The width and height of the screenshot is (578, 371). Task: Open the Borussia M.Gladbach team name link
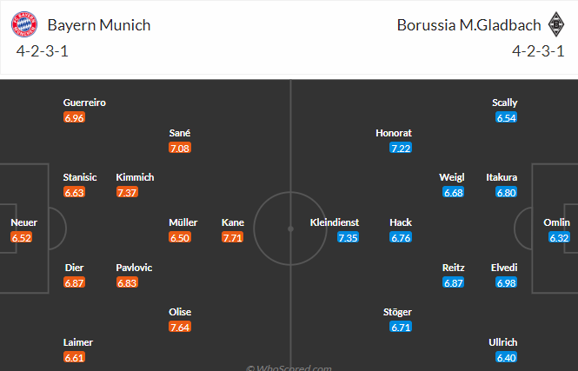click(468, 25)
